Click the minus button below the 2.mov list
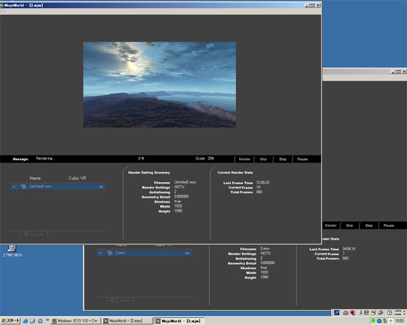 pos(113,300)
